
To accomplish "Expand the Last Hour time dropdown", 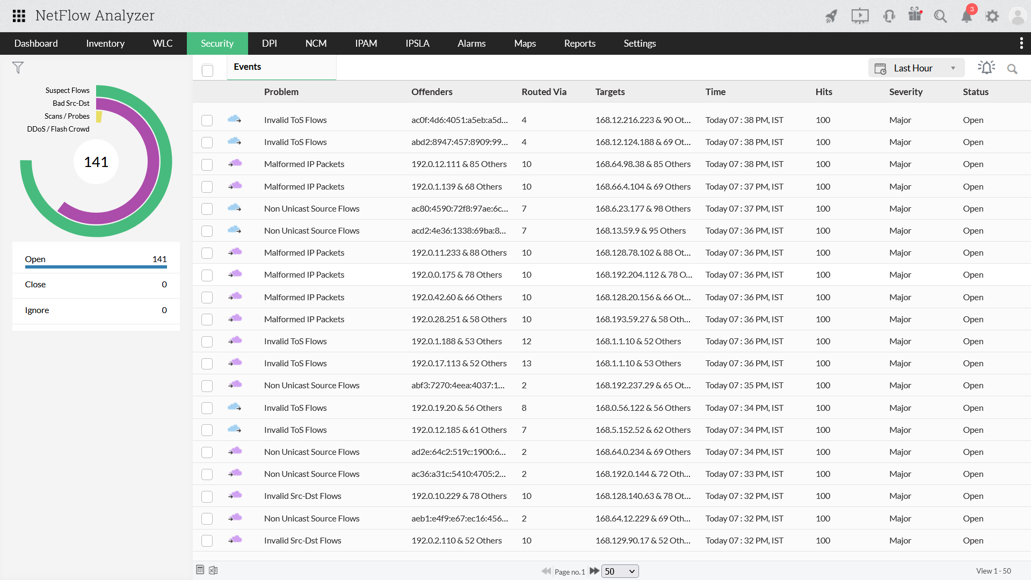I will click(x=916, y=68).
